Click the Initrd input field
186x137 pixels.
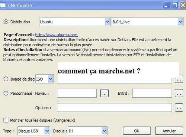click(152, 93)
